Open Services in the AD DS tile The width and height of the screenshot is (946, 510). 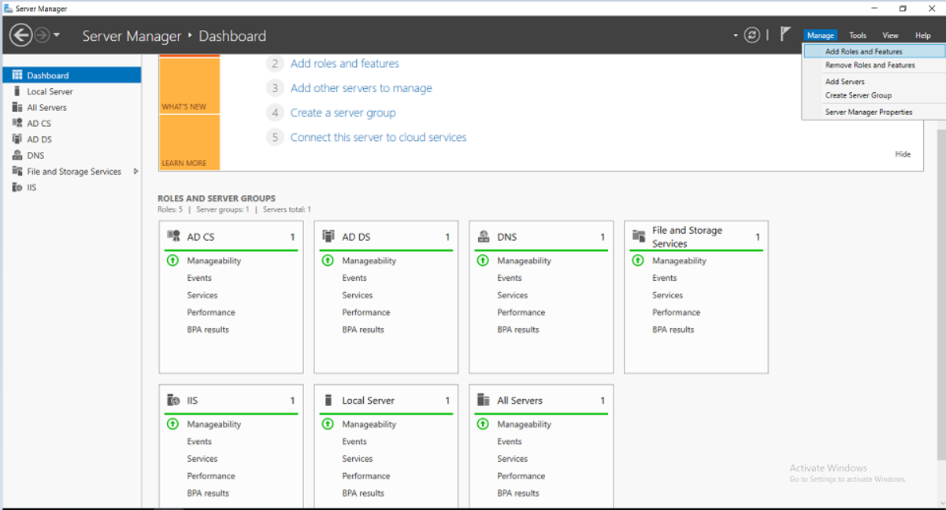[358, 295]
